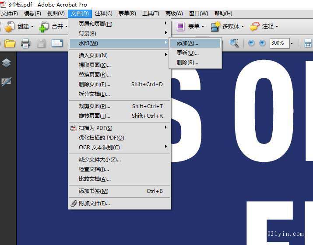
Task: Click the Adobe PDF title bar icon
Action: click(x=3, y=4)
